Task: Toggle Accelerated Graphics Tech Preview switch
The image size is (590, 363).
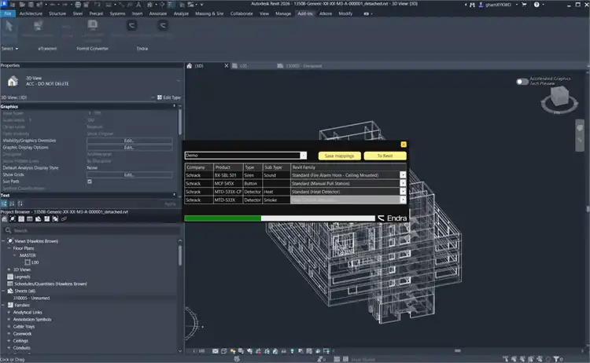Action: click(x=522, y=82)
